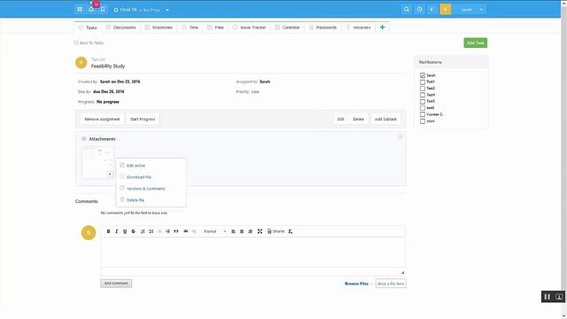Click Start Progress button
This screenshot has width=567, height=319.
pos(143,119)
